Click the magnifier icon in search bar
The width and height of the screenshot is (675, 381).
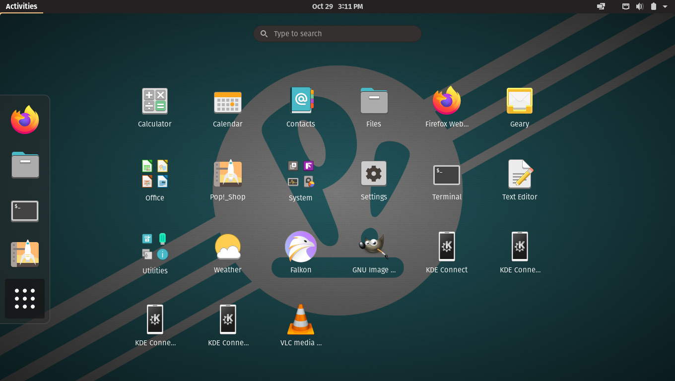(264, 34)
